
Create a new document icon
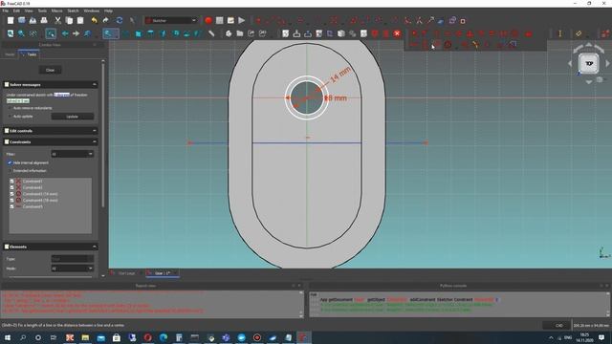11,21
